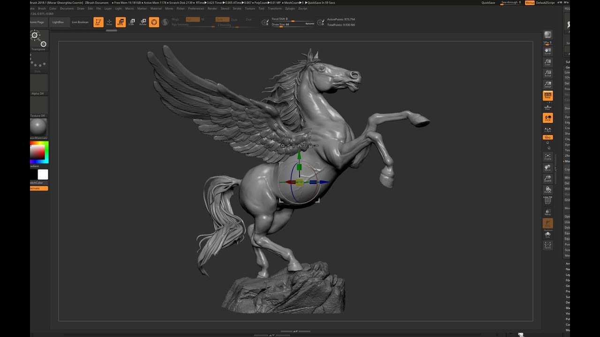600x337 pixels.
Task: Click the AAHalf icon
Action: point(547,85)
